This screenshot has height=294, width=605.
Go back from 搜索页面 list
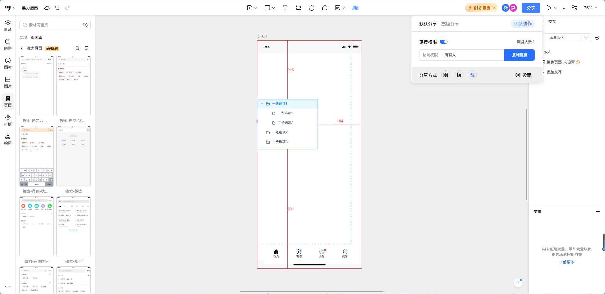coord(22,48)
